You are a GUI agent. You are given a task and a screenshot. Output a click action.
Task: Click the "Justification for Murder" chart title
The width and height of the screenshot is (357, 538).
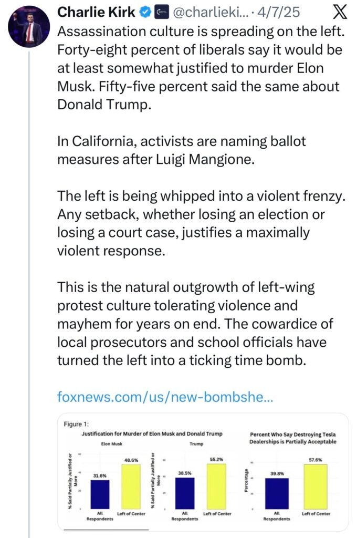[x=152, y=433]
